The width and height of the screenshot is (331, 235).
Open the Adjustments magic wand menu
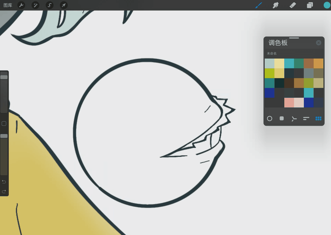pos(35,5)
